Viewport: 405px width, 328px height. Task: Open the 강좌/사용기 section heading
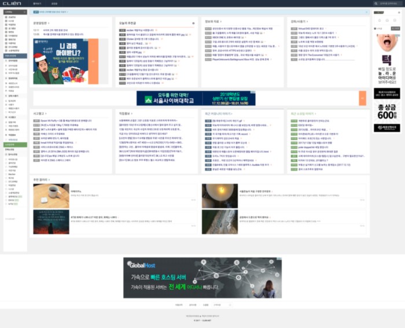pyautogui.click(x=298, y=21)
